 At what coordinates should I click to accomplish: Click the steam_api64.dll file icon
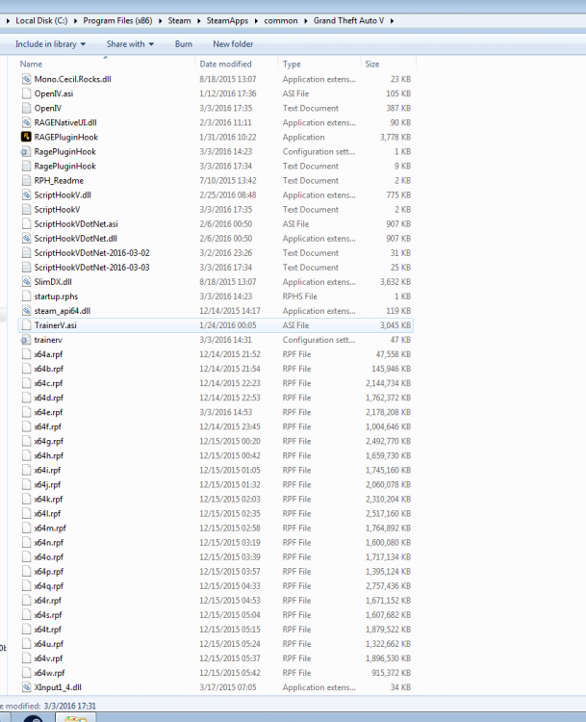coord(26,311)
